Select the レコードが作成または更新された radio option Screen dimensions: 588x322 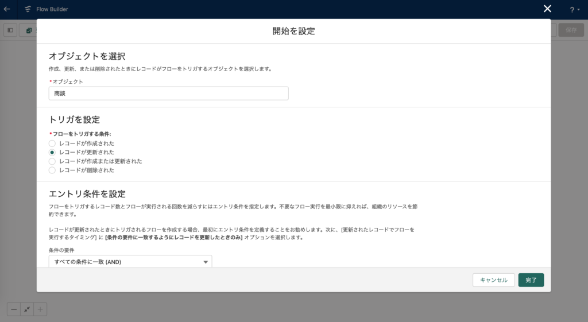(52, 161)
